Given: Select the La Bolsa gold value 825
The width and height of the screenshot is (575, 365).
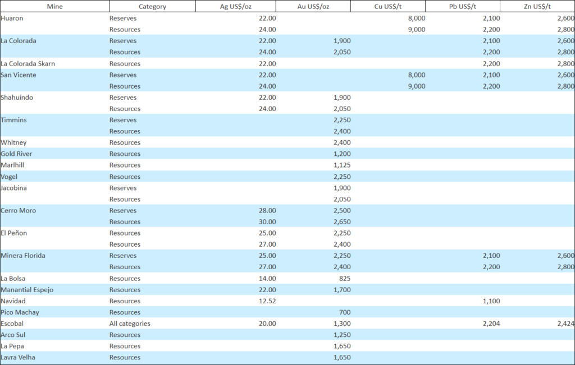Looking at the screenshot, I should coord(344,279).
